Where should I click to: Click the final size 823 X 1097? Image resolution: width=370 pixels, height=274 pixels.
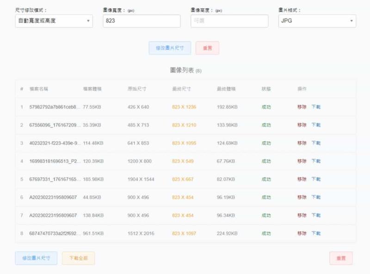(184, 233)
